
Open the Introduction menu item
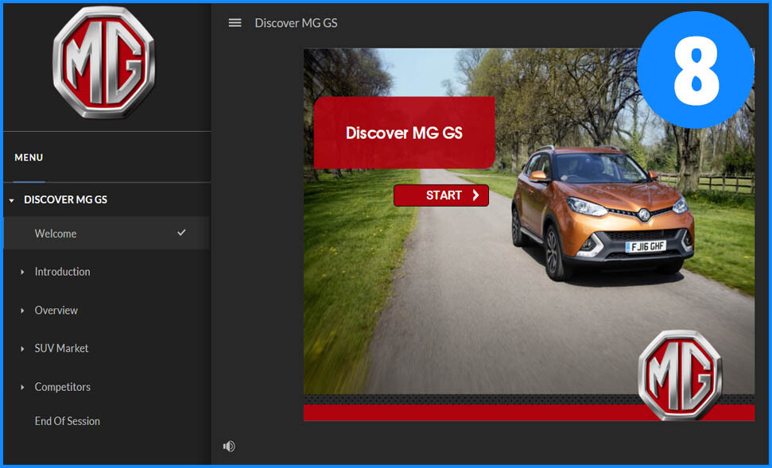click(63, 272)
